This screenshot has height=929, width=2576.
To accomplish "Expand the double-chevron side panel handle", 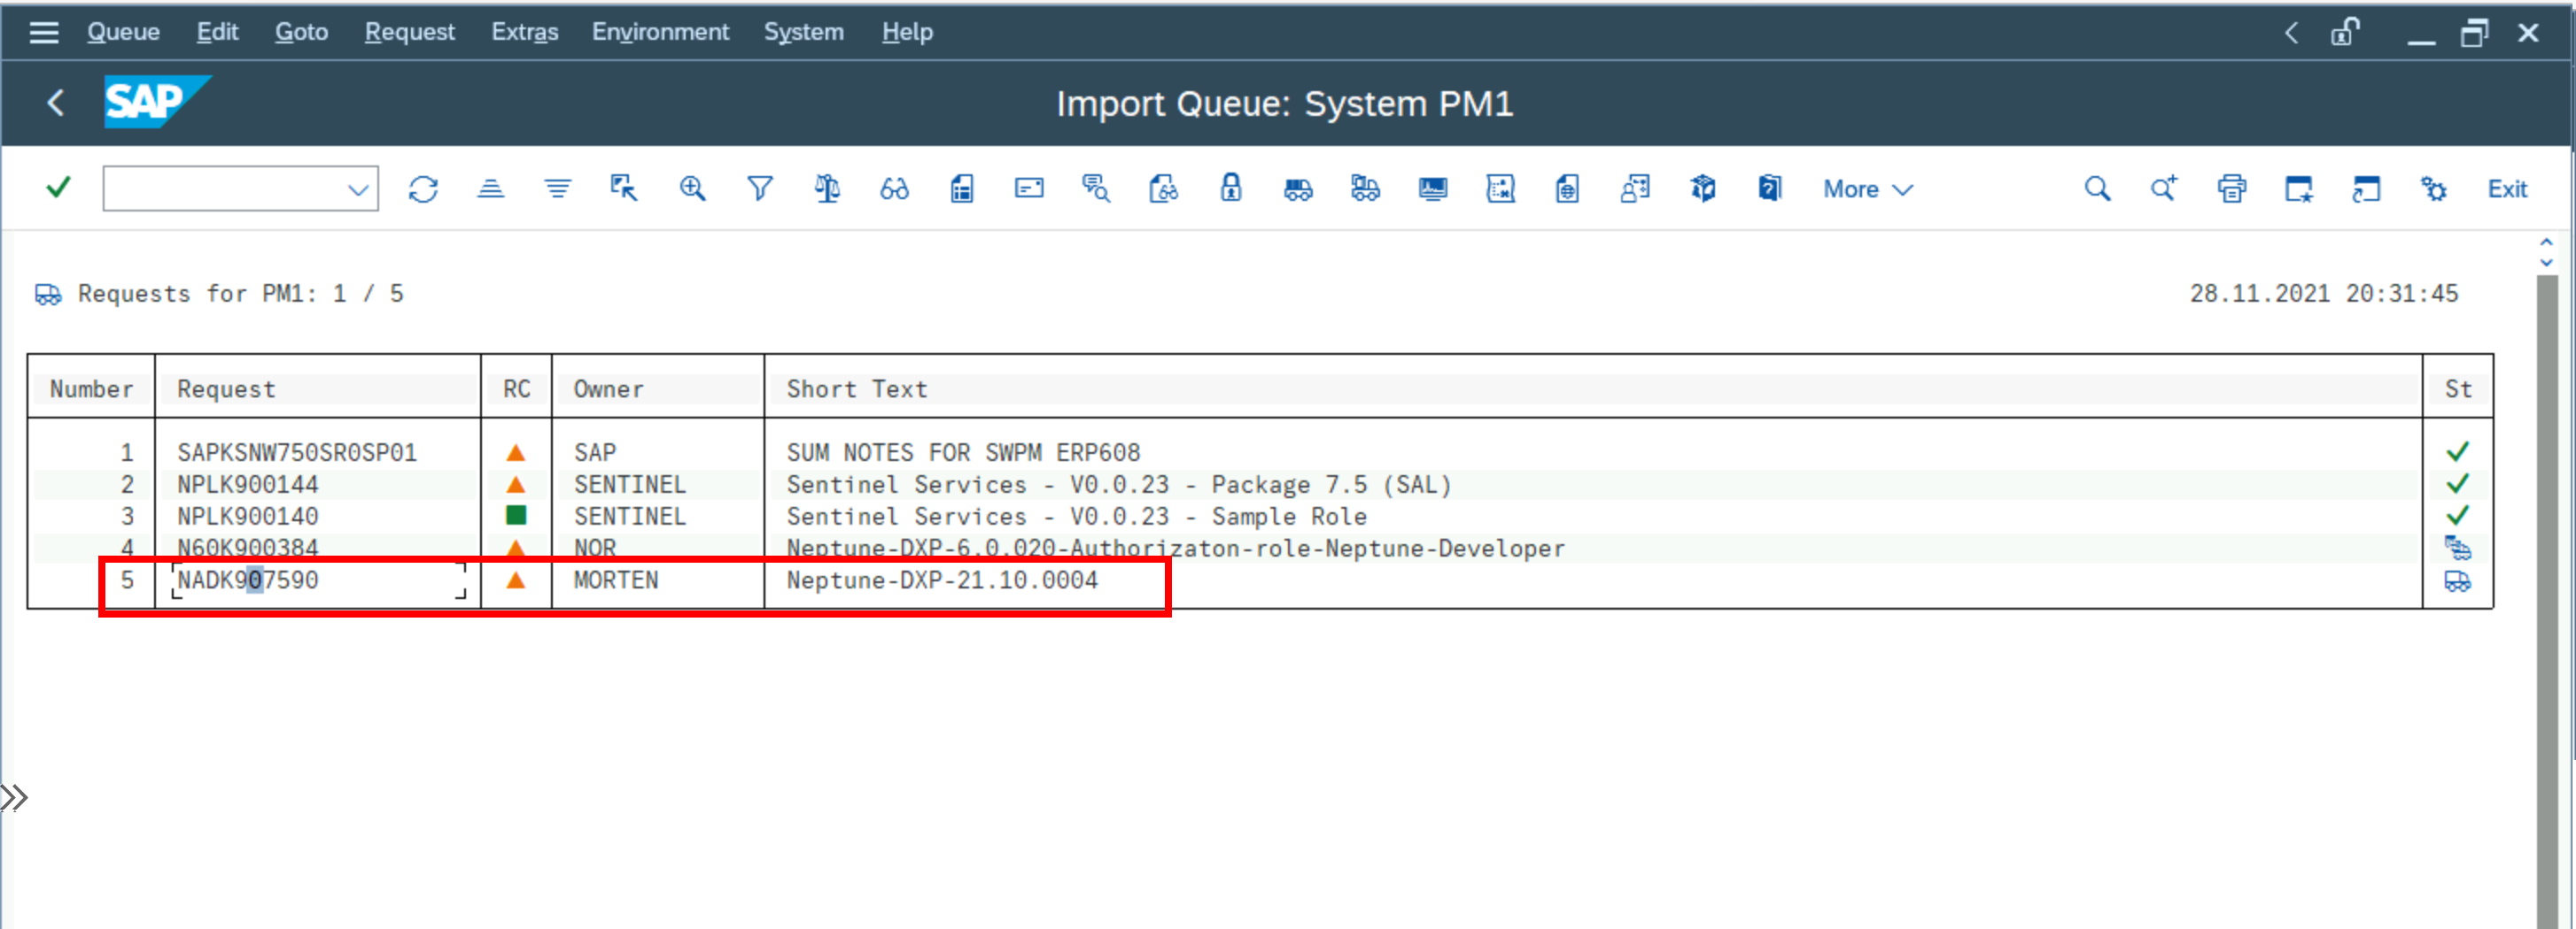I will tap(14, 797).
